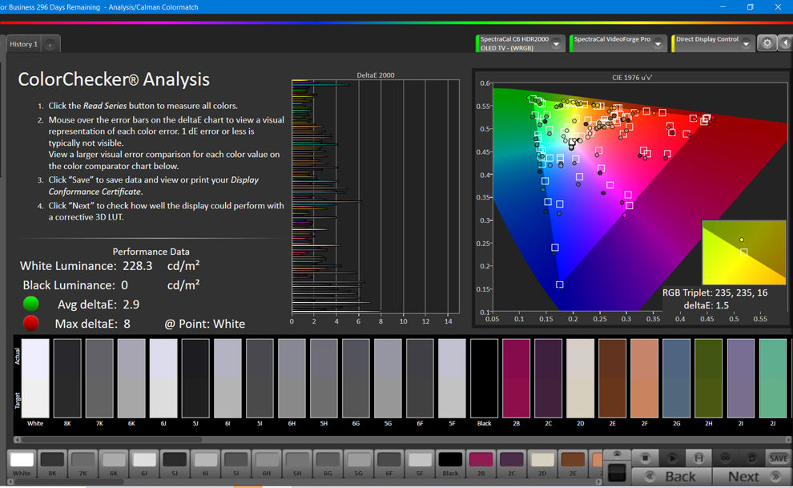Select the 2D beige patch button in the bottom strip
793x488 pixels.
542,464
